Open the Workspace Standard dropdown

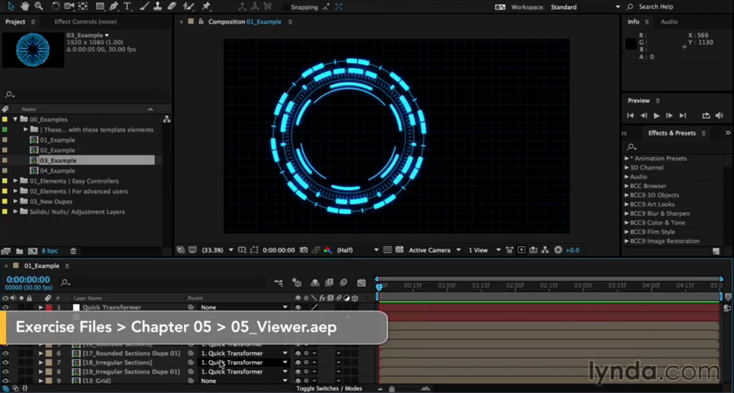tap(585, 7)
